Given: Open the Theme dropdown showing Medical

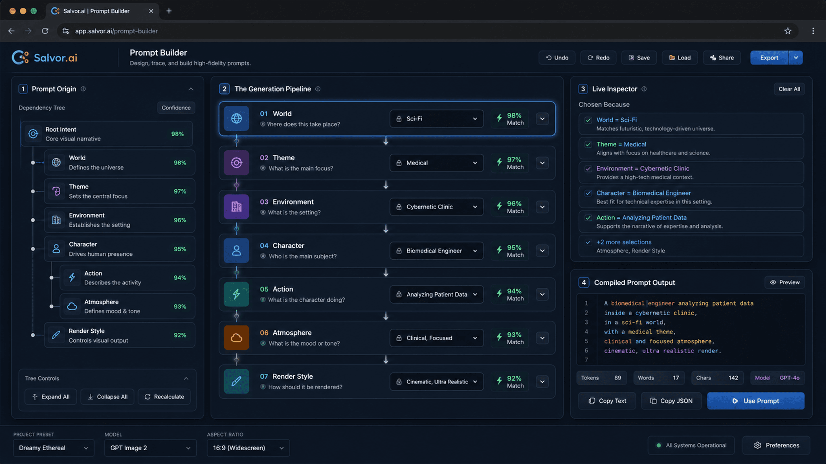Looking at the screenshot, I should [436, 163].
